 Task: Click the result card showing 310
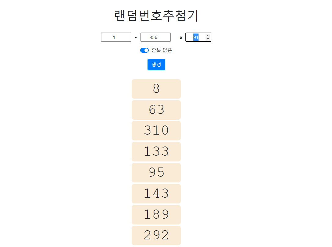tap(156, 131)
